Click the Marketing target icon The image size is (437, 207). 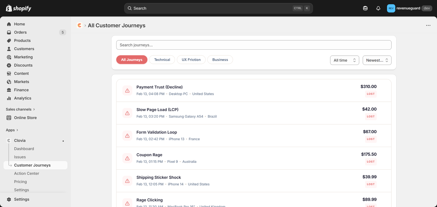pos(9,57)
